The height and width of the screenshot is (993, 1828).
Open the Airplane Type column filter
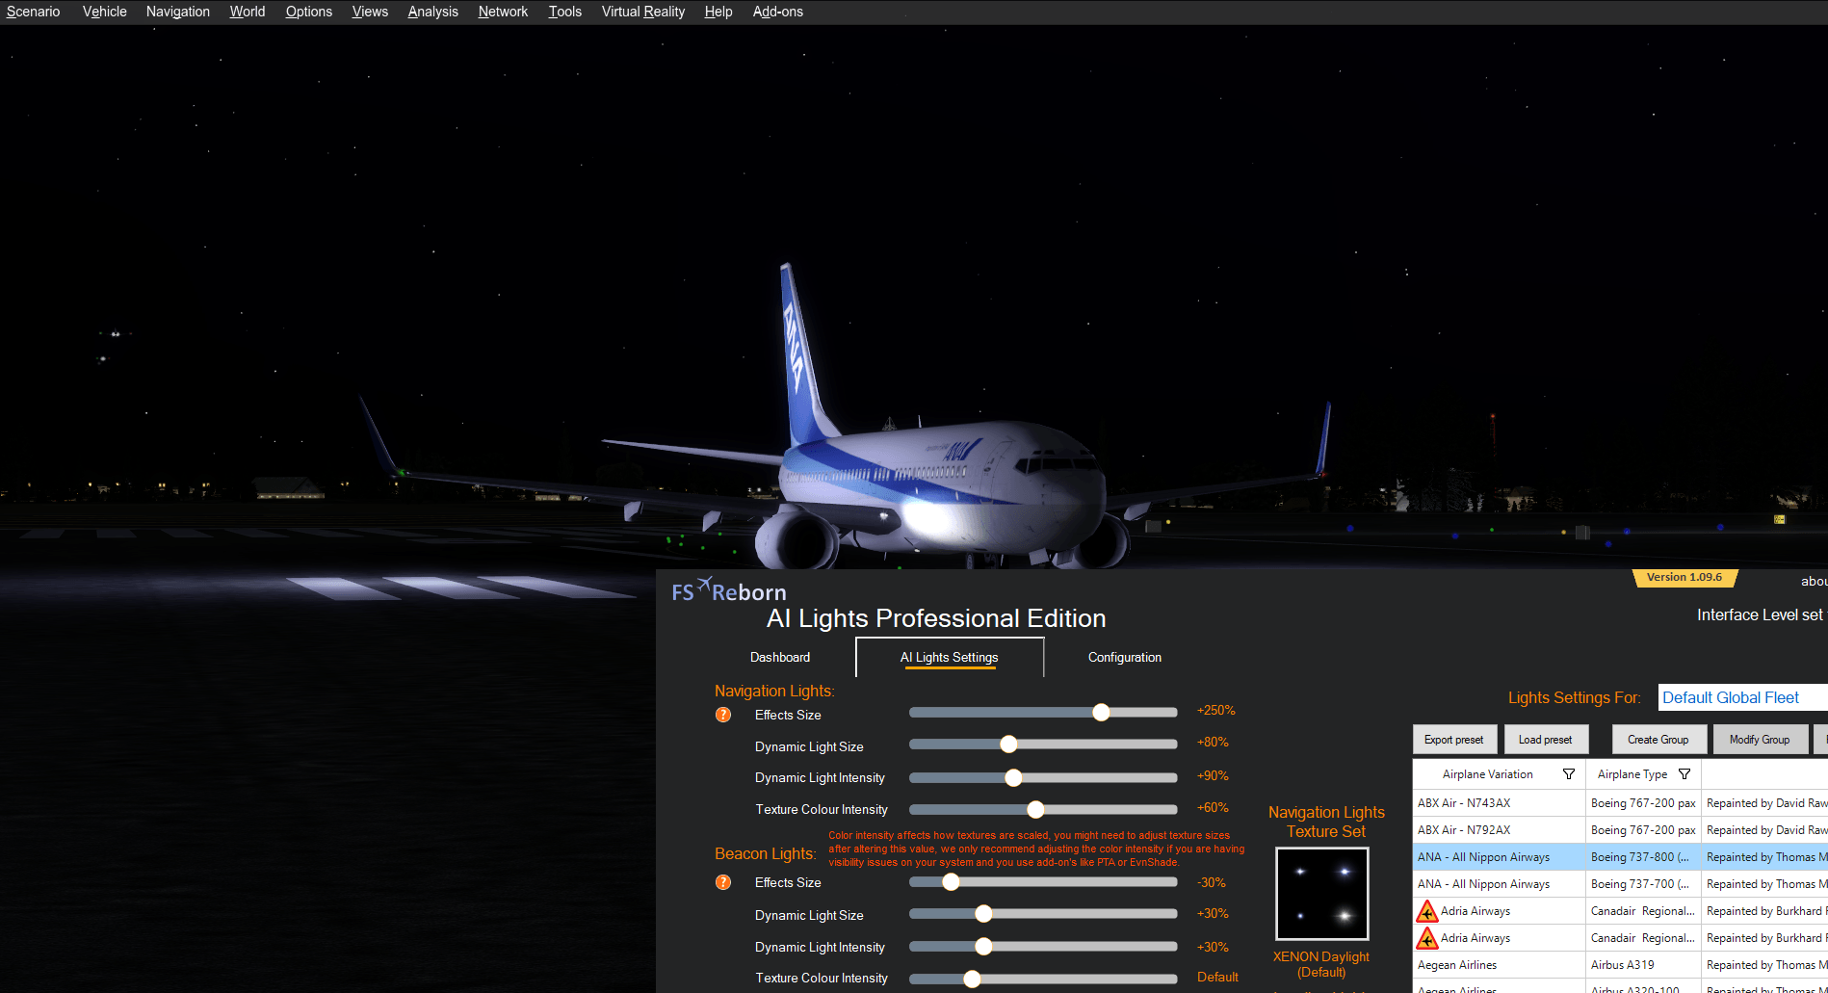pos(1684,773)
